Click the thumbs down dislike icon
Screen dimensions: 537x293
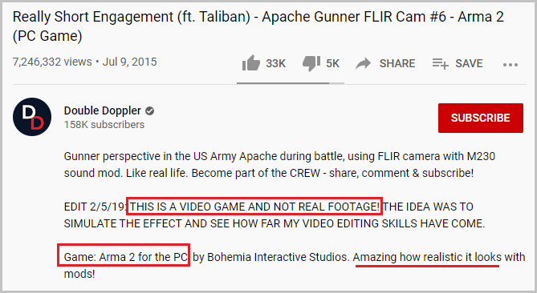(311, 63)
